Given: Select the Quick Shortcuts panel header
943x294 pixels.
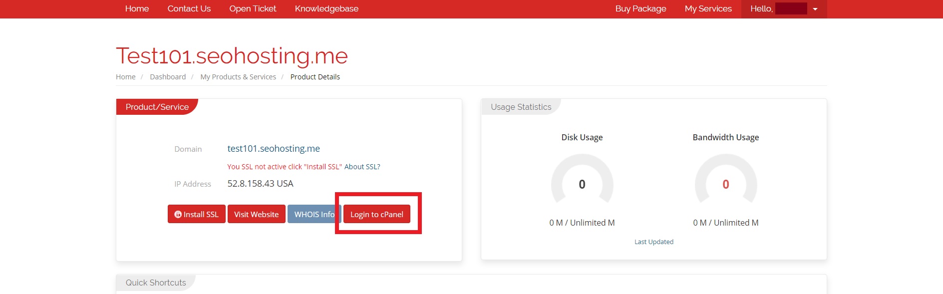Looking at the screenshot, I should 156,283.
